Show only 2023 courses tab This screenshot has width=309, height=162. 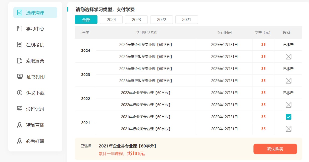coord(136,20)
